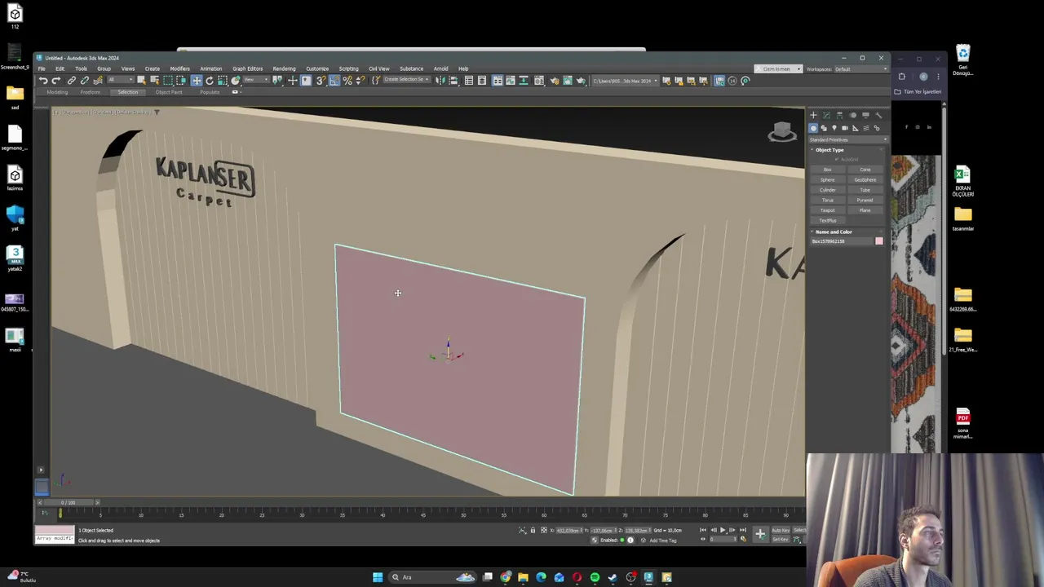Open the pink object color swatch
Screen dimensions: 1044x587
coord(879,241)
